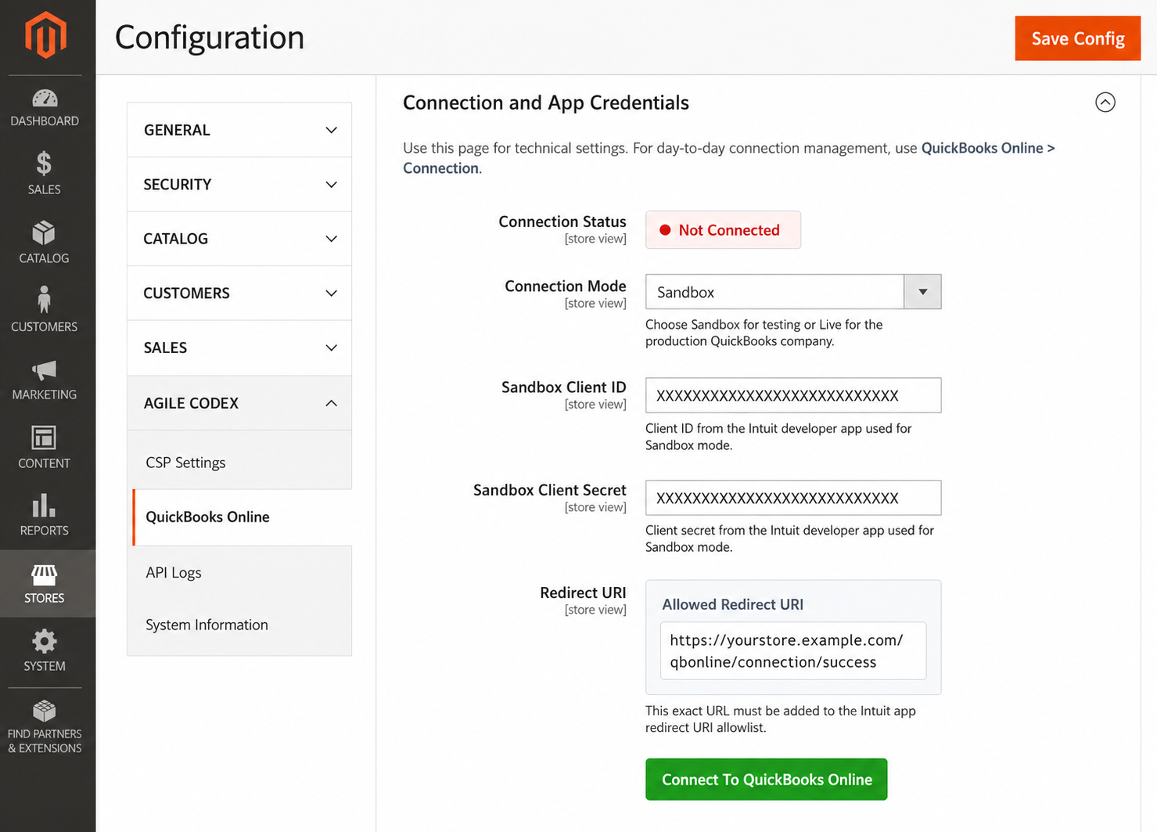The image size is (1157, 832).
Task: Open the System gear icon
Action: 44,642
